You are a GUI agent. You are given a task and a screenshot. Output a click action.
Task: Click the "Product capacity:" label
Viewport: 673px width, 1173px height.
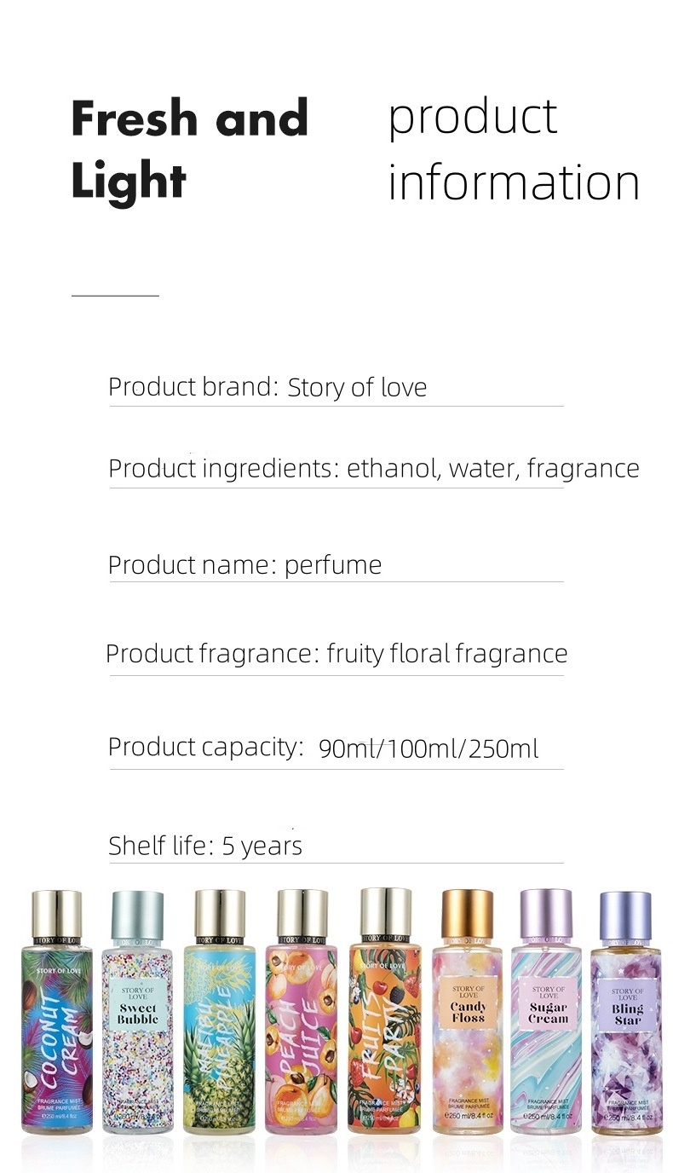click(205, 747)
